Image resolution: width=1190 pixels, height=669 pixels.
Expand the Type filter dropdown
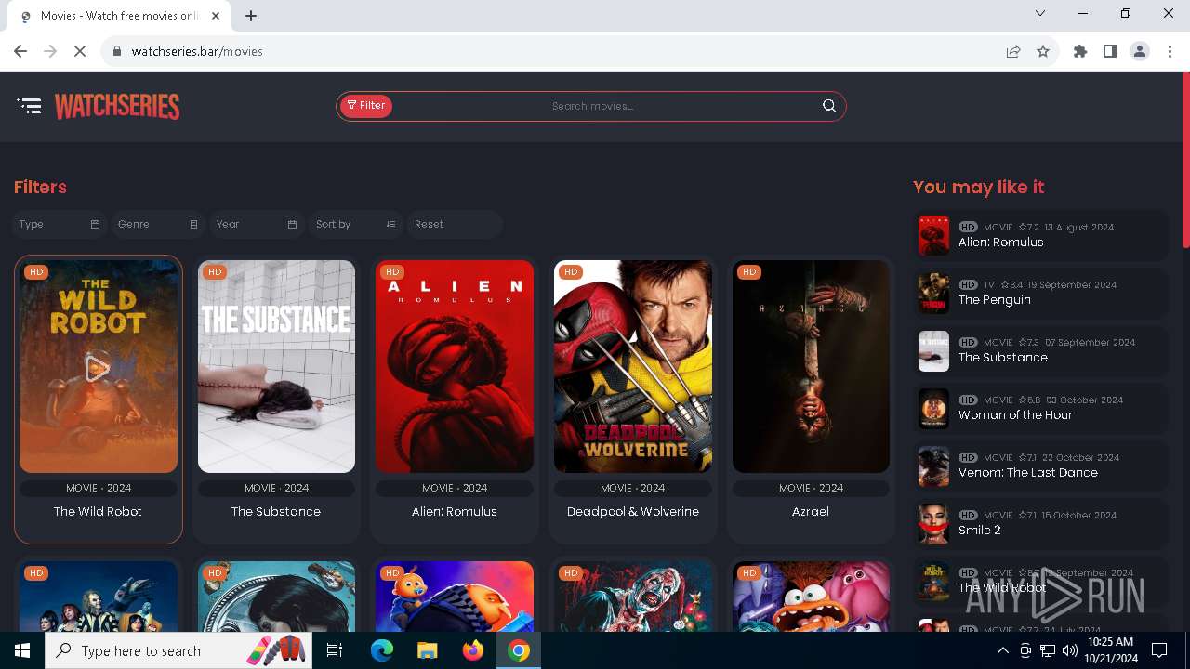coord(59,224)
